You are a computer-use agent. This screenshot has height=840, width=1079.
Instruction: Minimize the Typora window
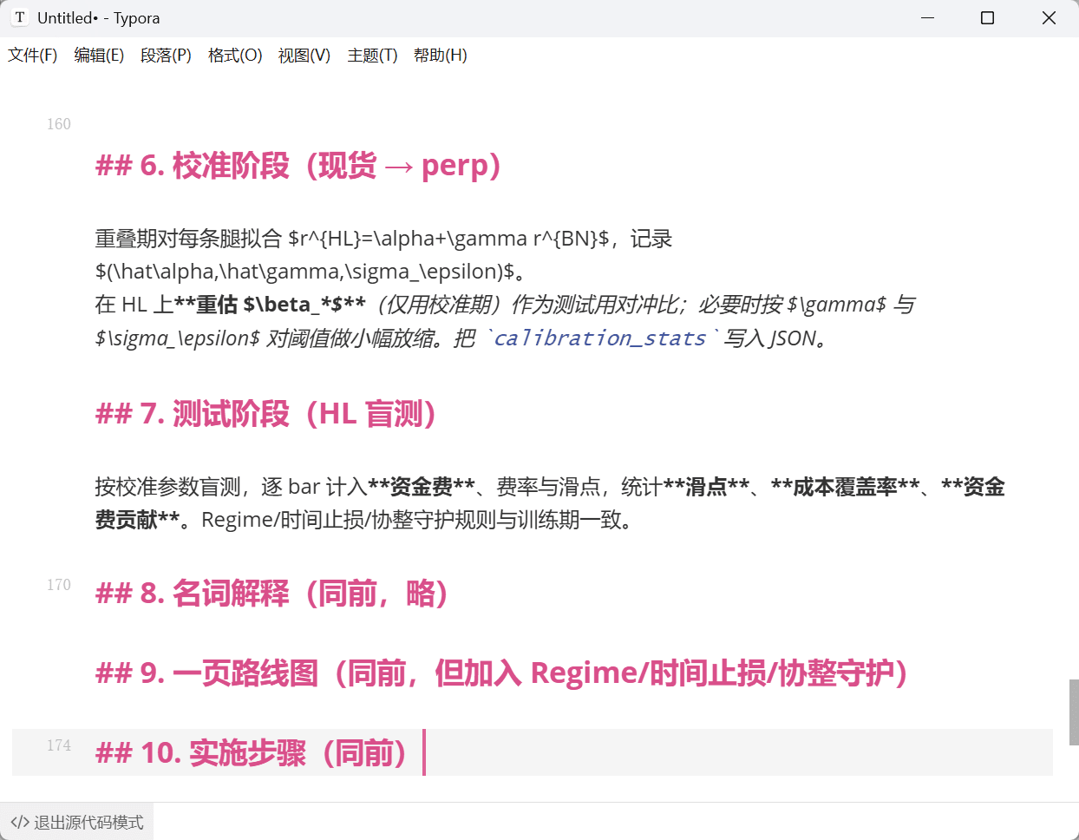click(x=927, y=17)
